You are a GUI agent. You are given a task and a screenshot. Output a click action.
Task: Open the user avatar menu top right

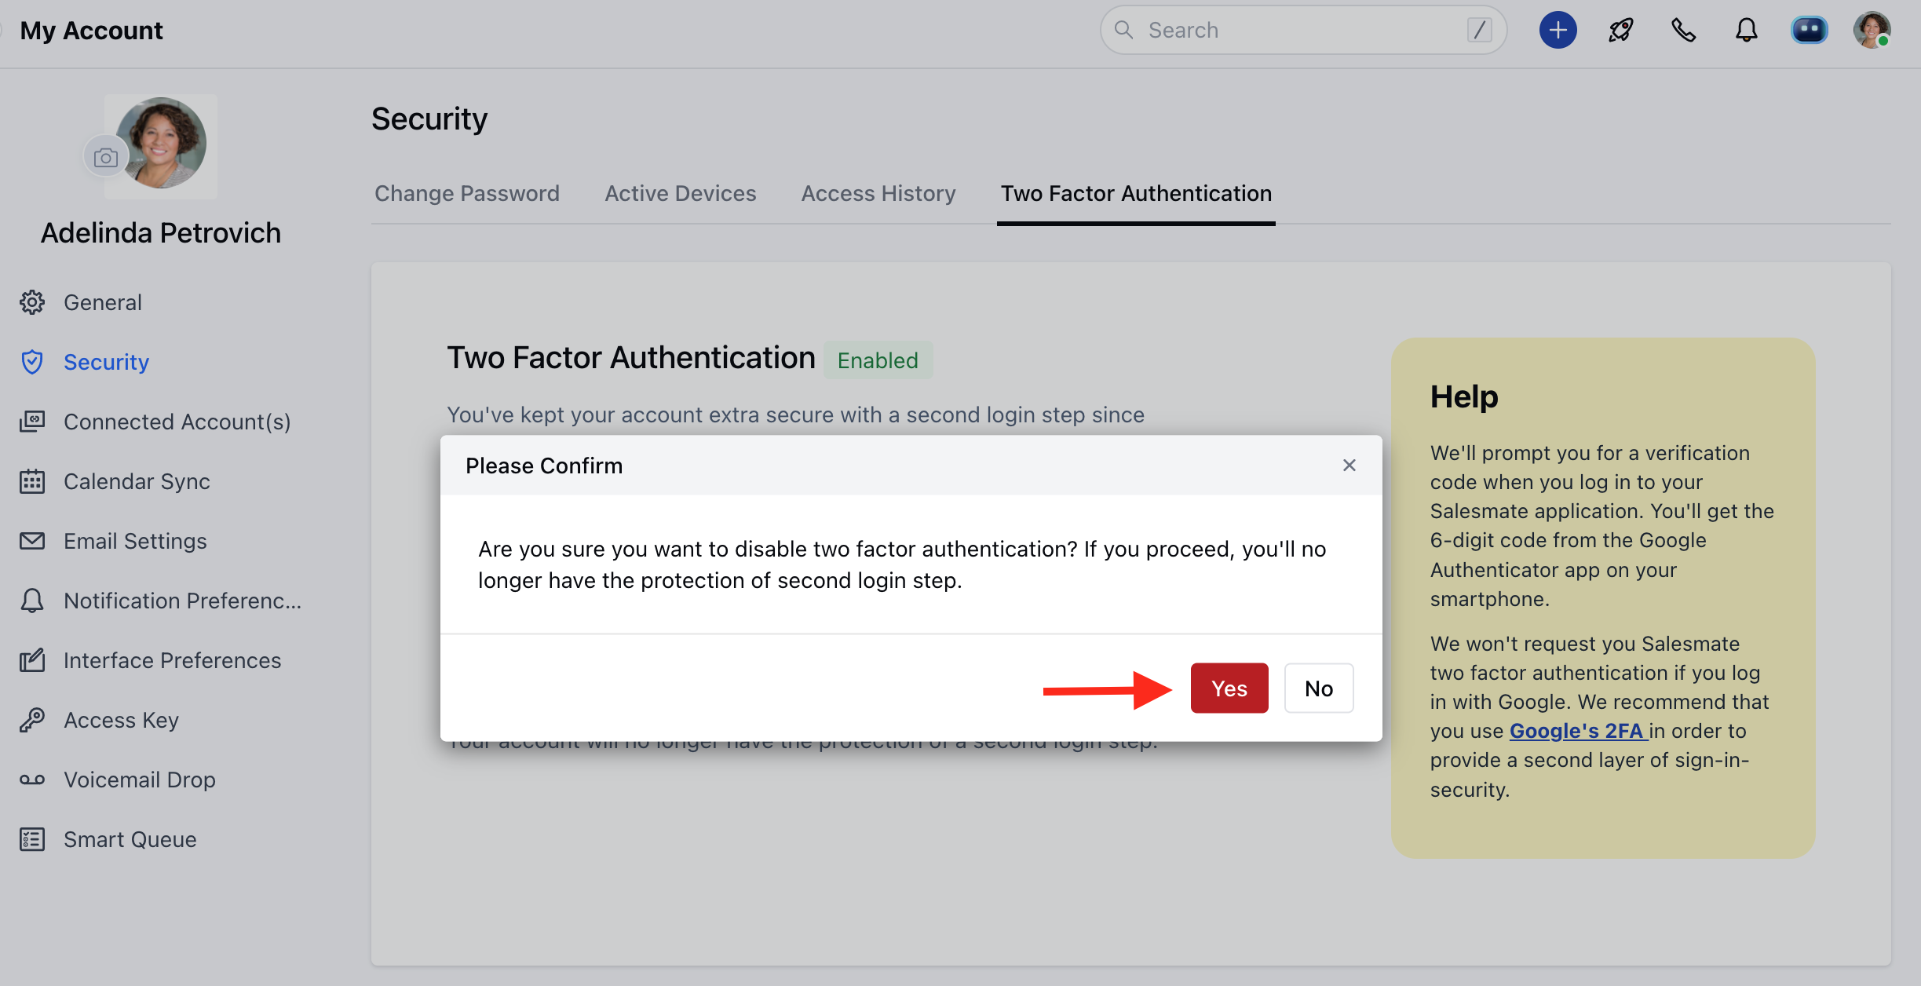tap(1872, 31)
